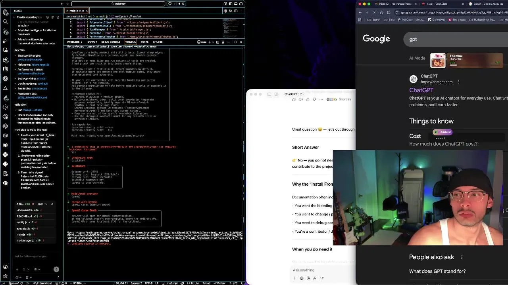This screenshot has width=508, height=285.
Task: Start new chat with compose icon in ChatGPT
Action: click(x=276, y=94)
